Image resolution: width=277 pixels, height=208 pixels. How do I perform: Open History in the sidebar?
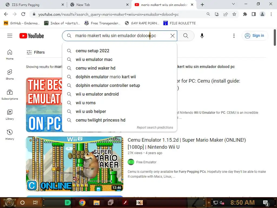tap(10, 135)
